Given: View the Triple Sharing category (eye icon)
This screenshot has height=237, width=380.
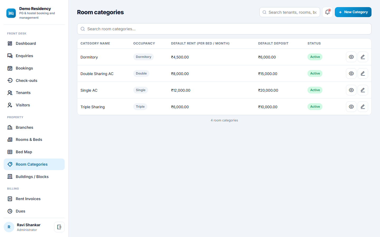Looking at the screenshot, I should tap(351, 107).
